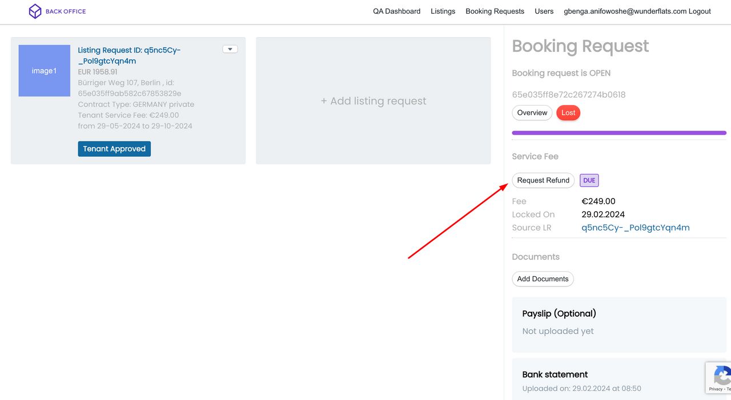Open Booking Requests in the navigation bar
The height and width of the screenshot is (400, 731).
tap(495, 11)
